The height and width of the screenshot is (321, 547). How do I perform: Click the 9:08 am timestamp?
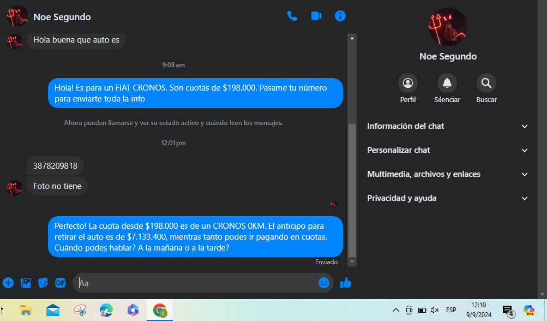[173, 65]
